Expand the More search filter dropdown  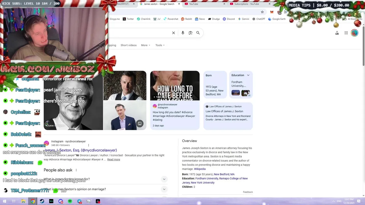(x=145, y=45)
